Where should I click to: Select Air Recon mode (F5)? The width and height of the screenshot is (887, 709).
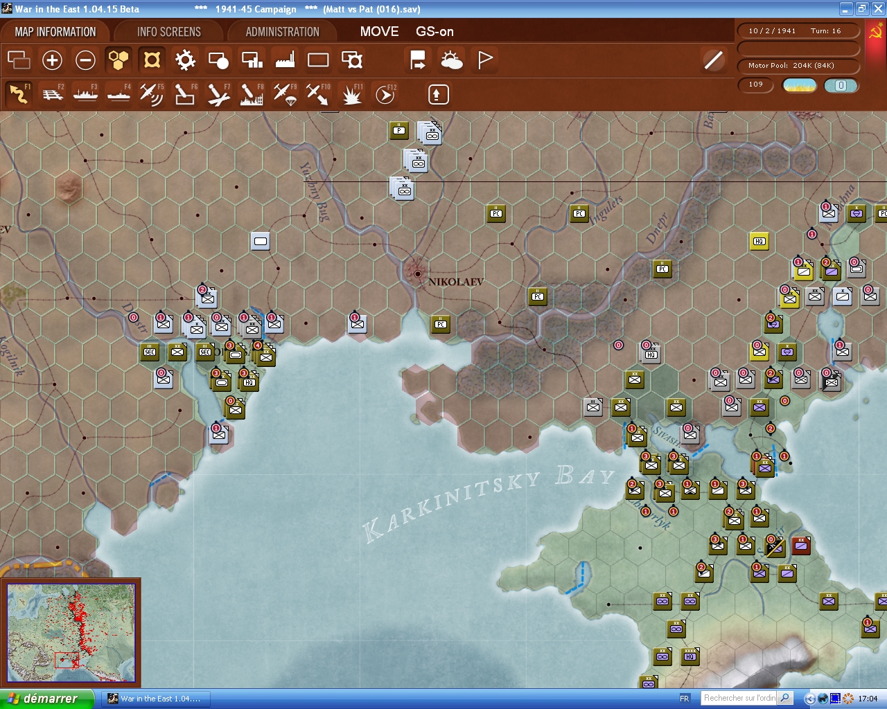pyautogui.click(x=152, y=94)
